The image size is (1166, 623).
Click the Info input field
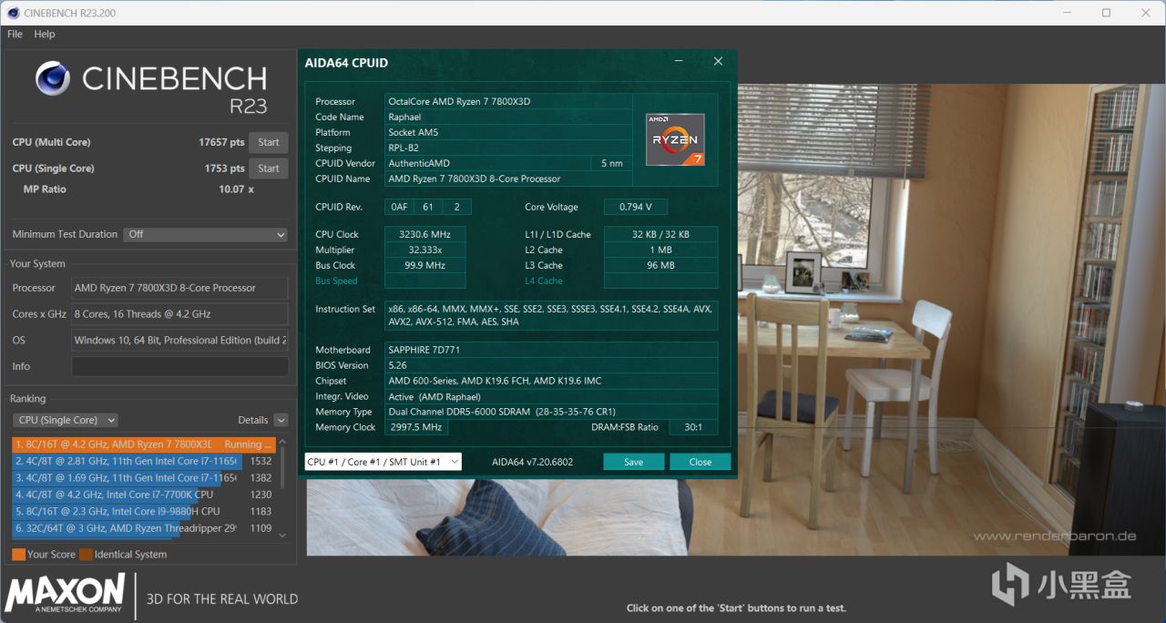click(179, 366)
